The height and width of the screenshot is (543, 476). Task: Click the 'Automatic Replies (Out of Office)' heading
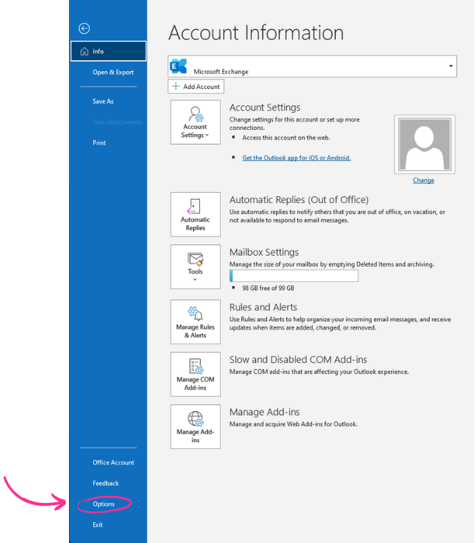tap(299, 200)
